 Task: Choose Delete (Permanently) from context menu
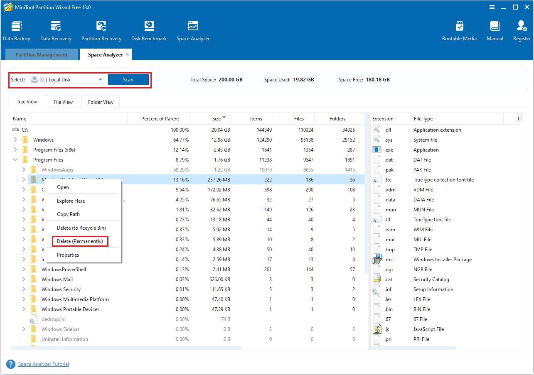80,241
